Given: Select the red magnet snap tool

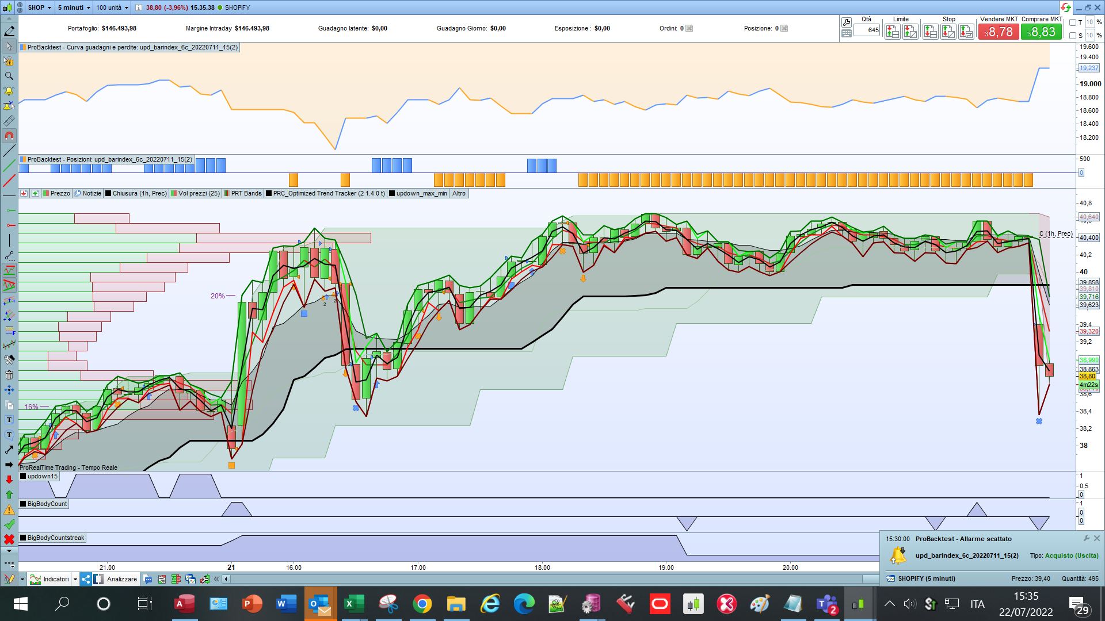Looking at the screenshot, I should 9,136.
